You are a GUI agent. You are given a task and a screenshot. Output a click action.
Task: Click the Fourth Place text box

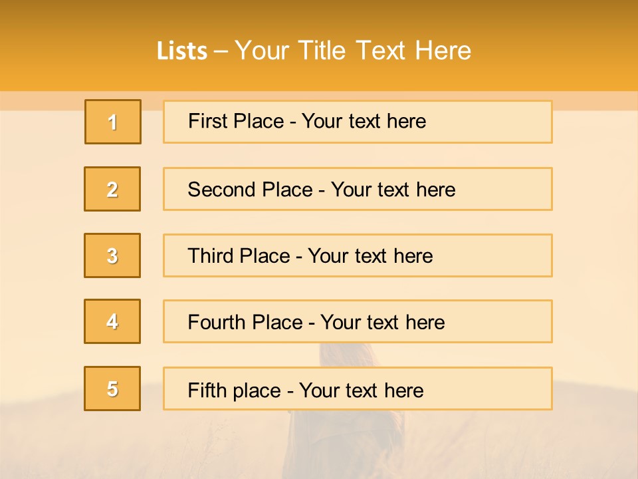click(358, 321)
